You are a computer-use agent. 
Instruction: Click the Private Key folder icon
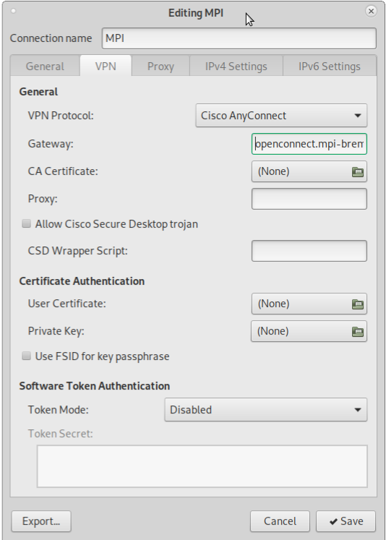coord(357,331)
